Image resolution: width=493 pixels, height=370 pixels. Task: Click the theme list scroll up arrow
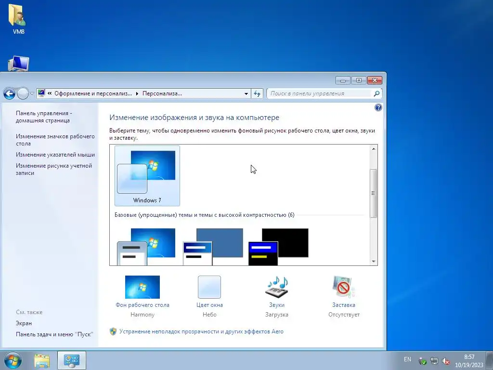(374, 149)
